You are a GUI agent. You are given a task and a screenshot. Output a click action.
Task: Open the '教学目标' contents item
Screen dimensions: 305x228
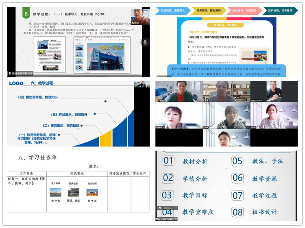(x=195, y=195)
